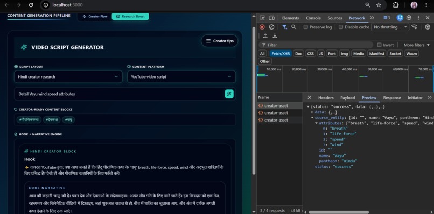Image resolution: width=434 pixels, height=214 pixels.
Task: Switch to the Elements panel
Action: (290, 18)
